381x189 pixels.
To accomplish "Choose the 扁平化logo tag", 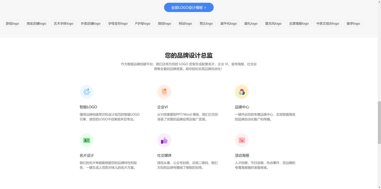I will (229, 23).
